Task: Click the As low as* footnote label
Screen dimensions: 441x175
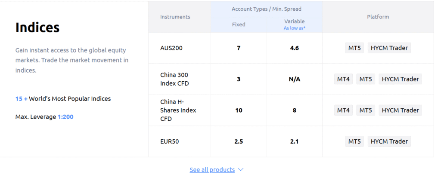Action: click(294, 28)
